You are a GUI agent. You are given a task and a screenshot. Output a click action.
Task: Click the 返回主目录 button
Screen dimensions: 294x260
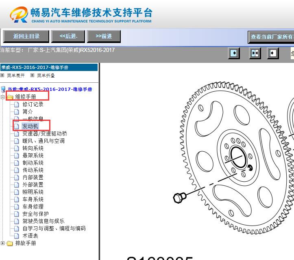[x=26, y=36]
